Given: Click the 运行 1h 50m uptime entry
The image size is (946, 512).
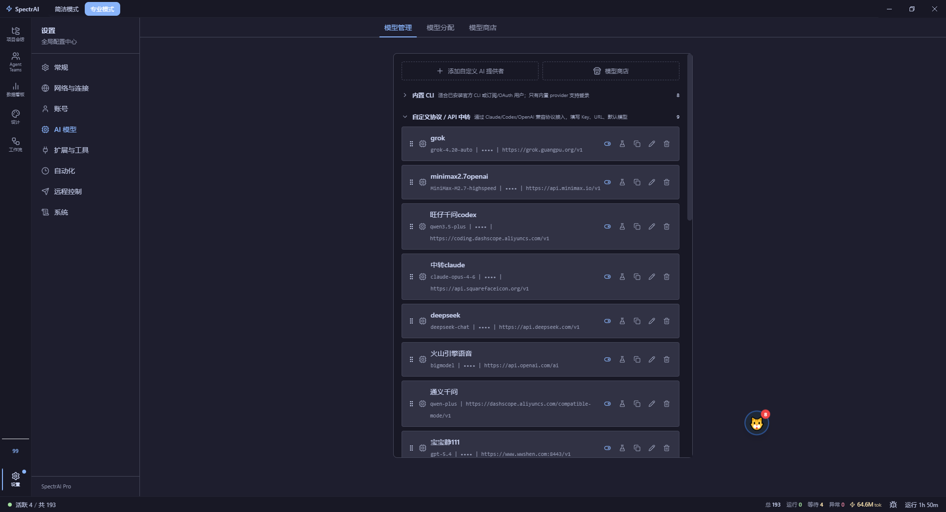Looking at the screenshot, I should [921, 505].
